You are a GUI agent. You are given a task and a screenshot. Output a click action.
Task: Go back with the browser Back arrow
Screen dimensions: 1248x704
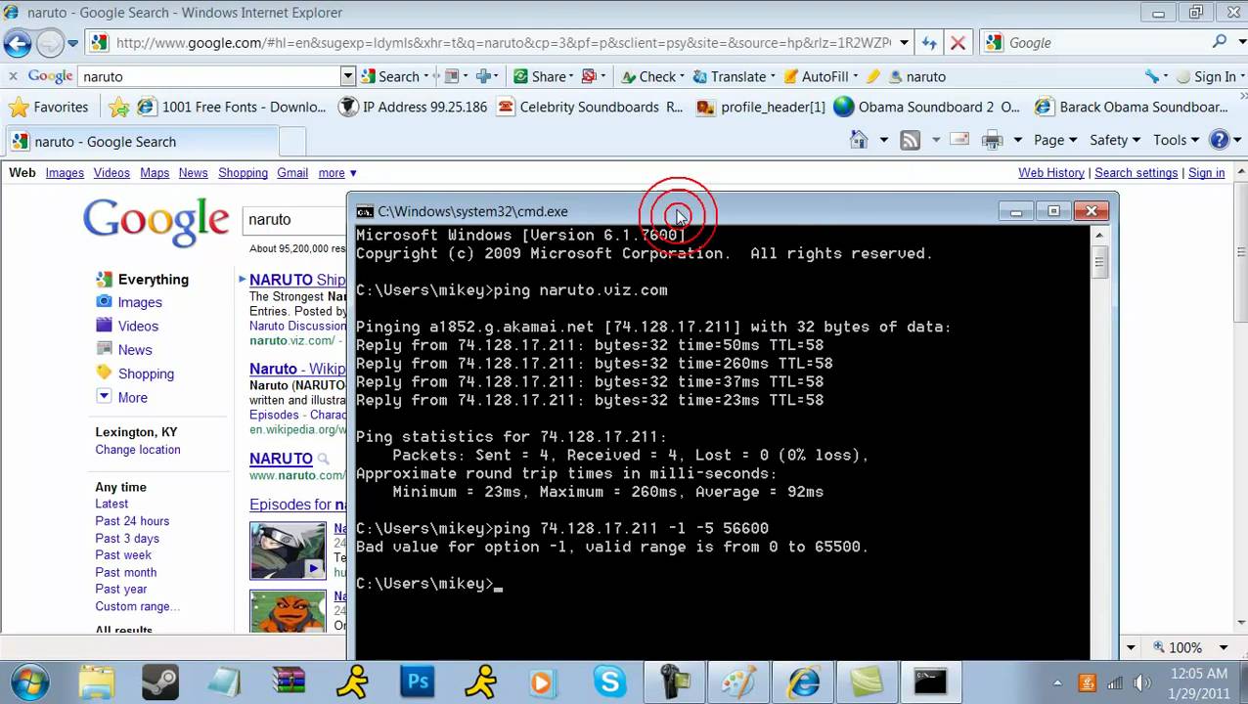(18, 43)
